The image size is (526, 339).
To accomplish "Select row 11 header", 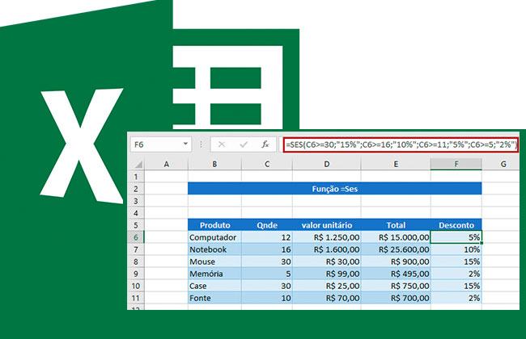I will [x=136, y=298].
